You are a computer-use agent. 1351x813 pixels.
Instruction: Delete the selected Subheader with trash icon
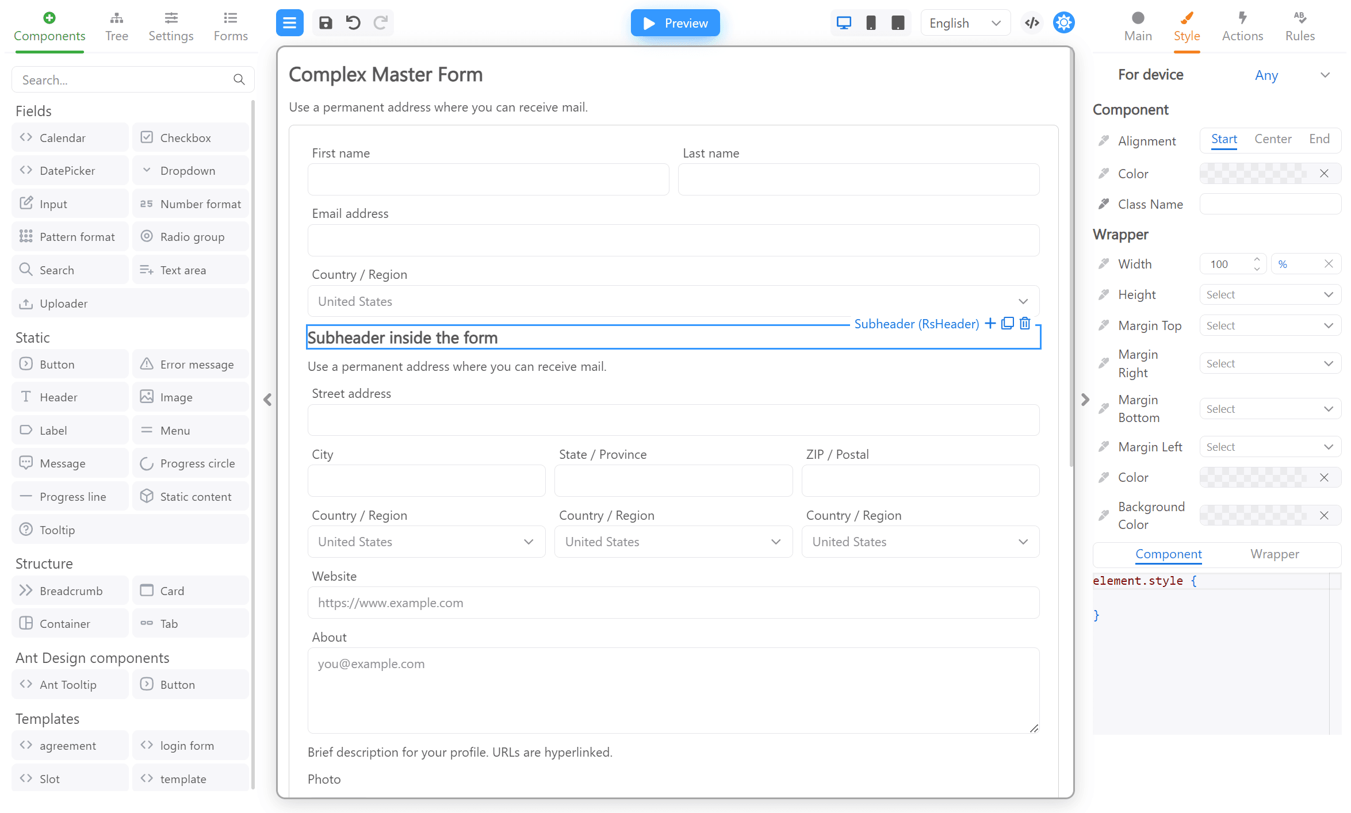coord(1025,324)
